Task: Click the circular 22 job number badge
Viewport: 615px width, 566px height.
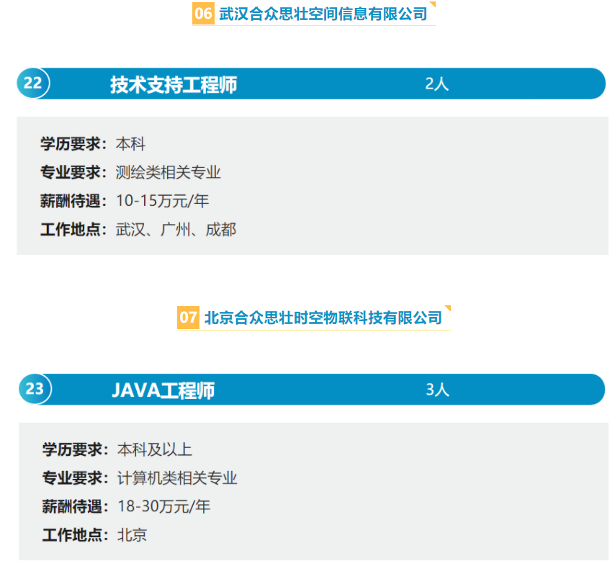Action: tap(33, 84)
